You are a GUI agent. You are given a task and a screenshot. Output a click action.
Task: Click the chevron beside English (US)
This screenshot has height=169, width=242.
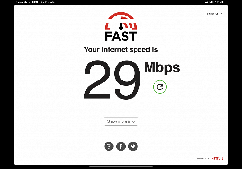221,13
